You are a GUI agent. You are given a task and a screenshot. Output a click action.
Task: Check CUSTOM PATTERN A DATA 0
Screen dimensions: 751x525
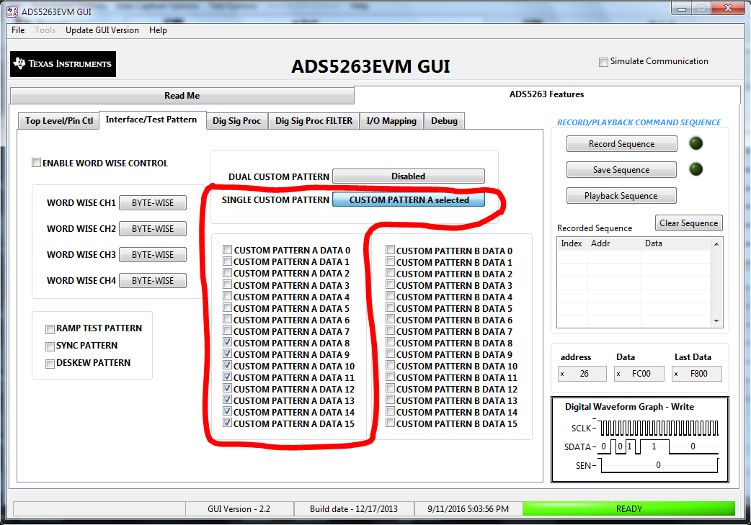coord(228,249)
